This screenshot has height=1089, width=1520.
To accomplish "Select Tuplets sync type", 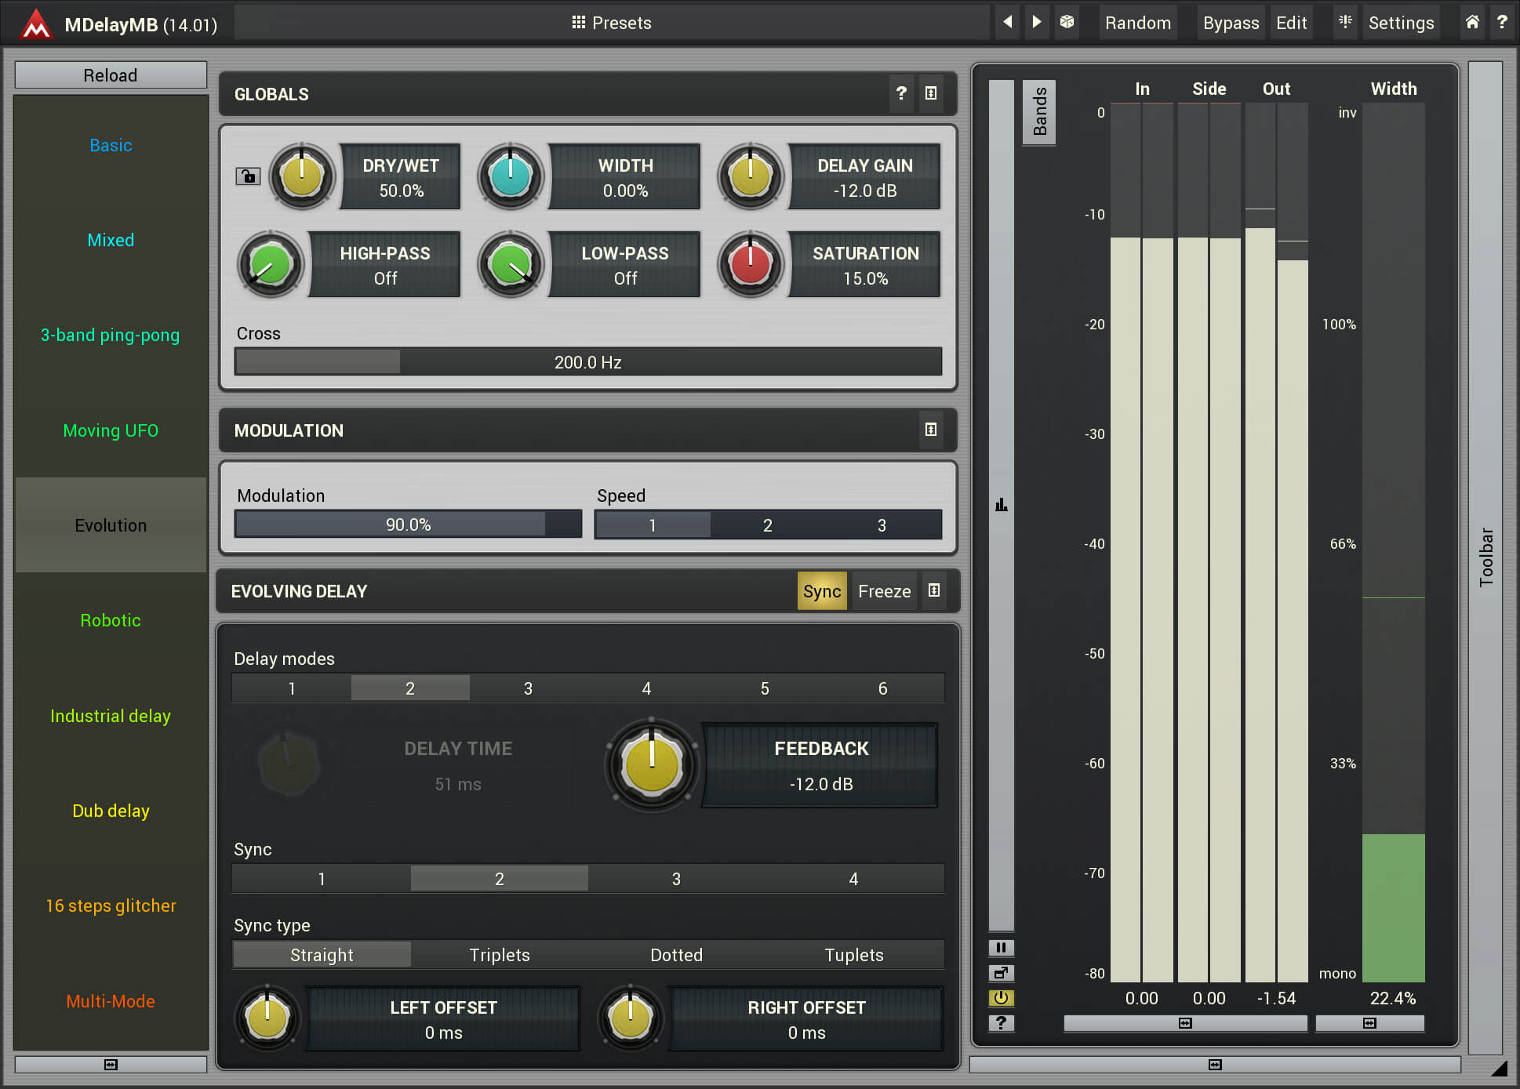I will pyautogui.click(x=854, y=955).
